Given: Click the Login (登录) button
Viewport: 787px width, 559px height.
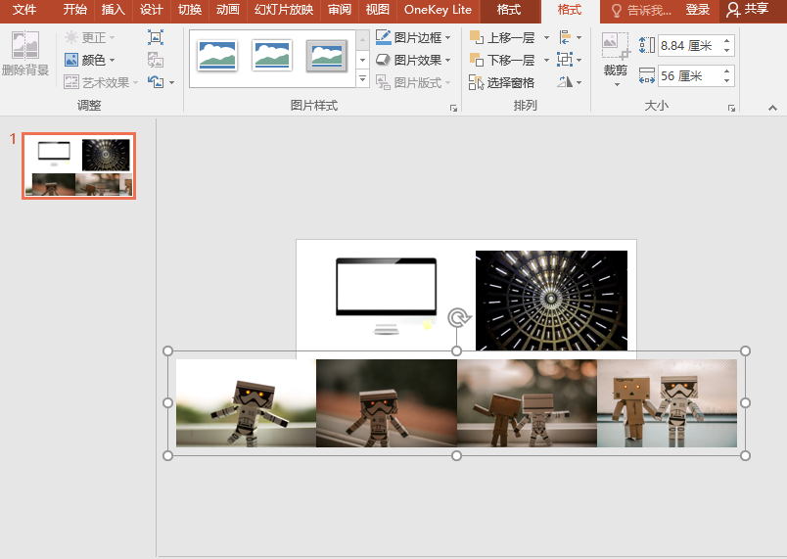Looking at the screenshot, I should (697, 10).
